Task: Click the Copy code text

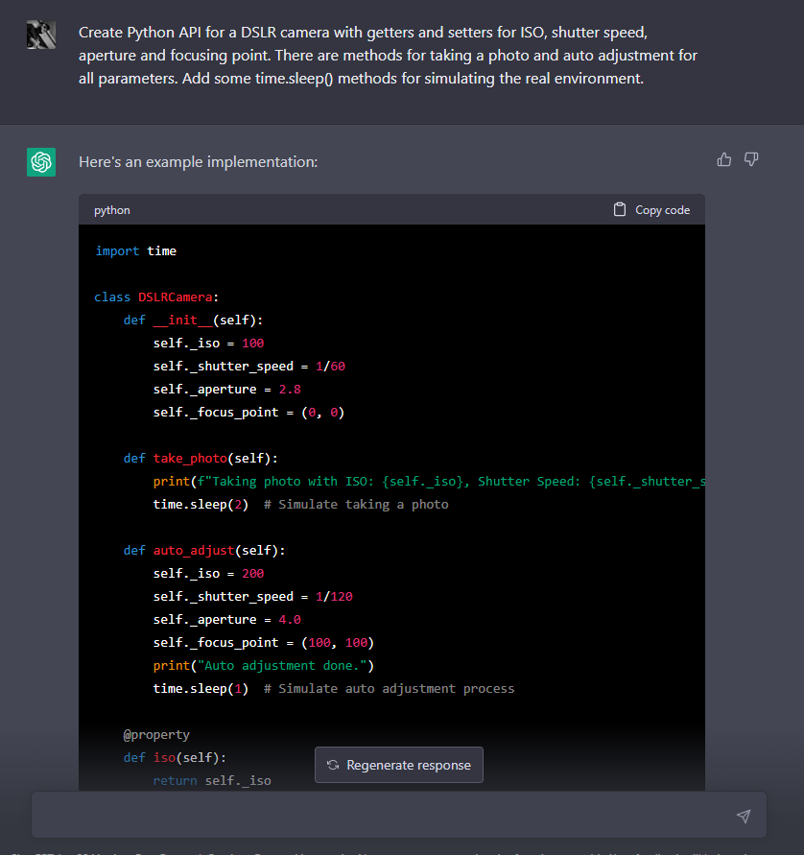Action: pyautogui.click(x=662, y=210)
